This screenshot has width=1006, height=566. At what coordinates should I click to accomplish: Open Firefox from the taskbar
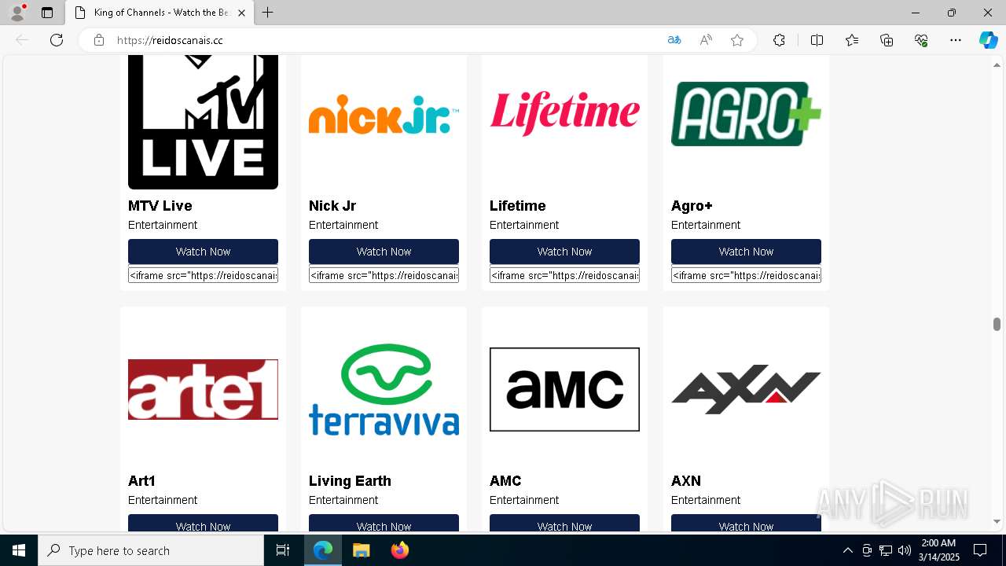click(400, 550)
